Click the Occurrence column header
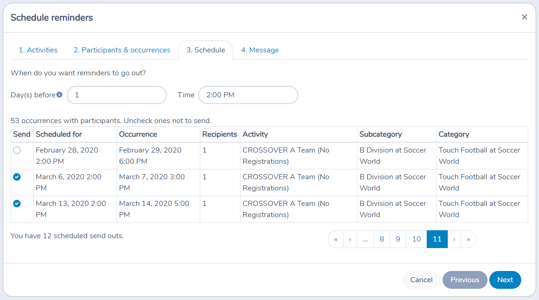Image resolution: width=539 pixels, height=300 pixels. [x=158, y=134]
